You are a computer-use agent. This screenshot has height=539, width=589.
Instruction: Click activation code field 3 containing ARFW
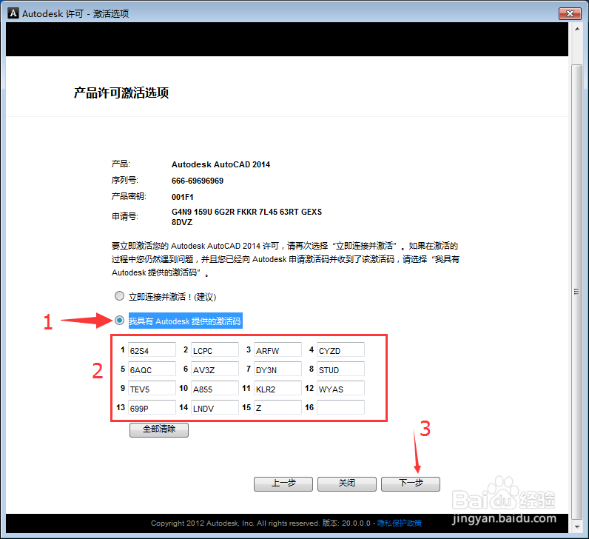(x=278, y=350)
